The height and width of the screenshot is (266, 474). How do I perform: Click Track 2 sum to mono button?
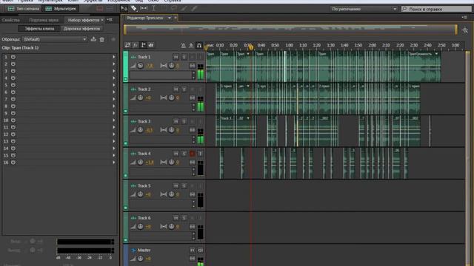click(x=192, y=98)
